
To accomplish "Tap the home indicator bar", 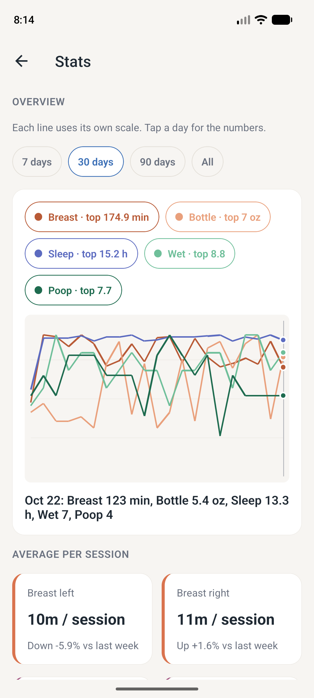I will pos(157,689).
